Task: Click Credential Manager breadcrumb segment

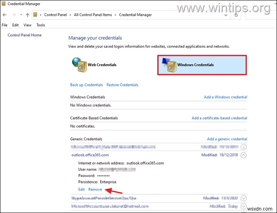Action: [x=135, y=15]
